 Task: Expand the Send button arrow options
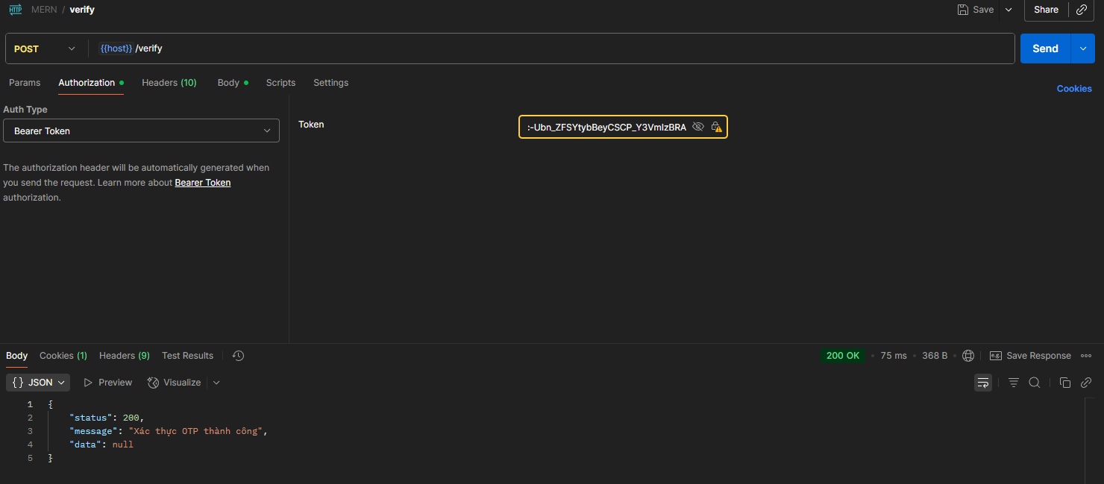(1083, 48)
